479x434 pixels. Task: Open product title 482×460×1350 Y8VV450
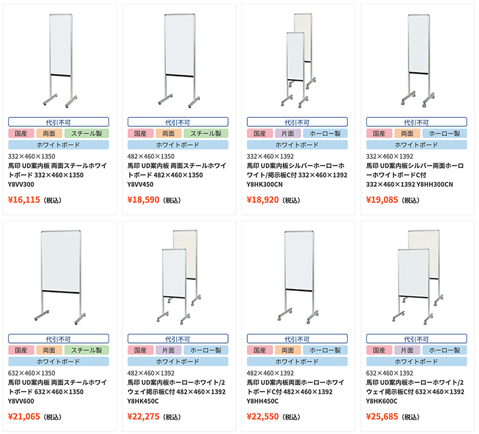pyautogui.click(x=177, y=175)
